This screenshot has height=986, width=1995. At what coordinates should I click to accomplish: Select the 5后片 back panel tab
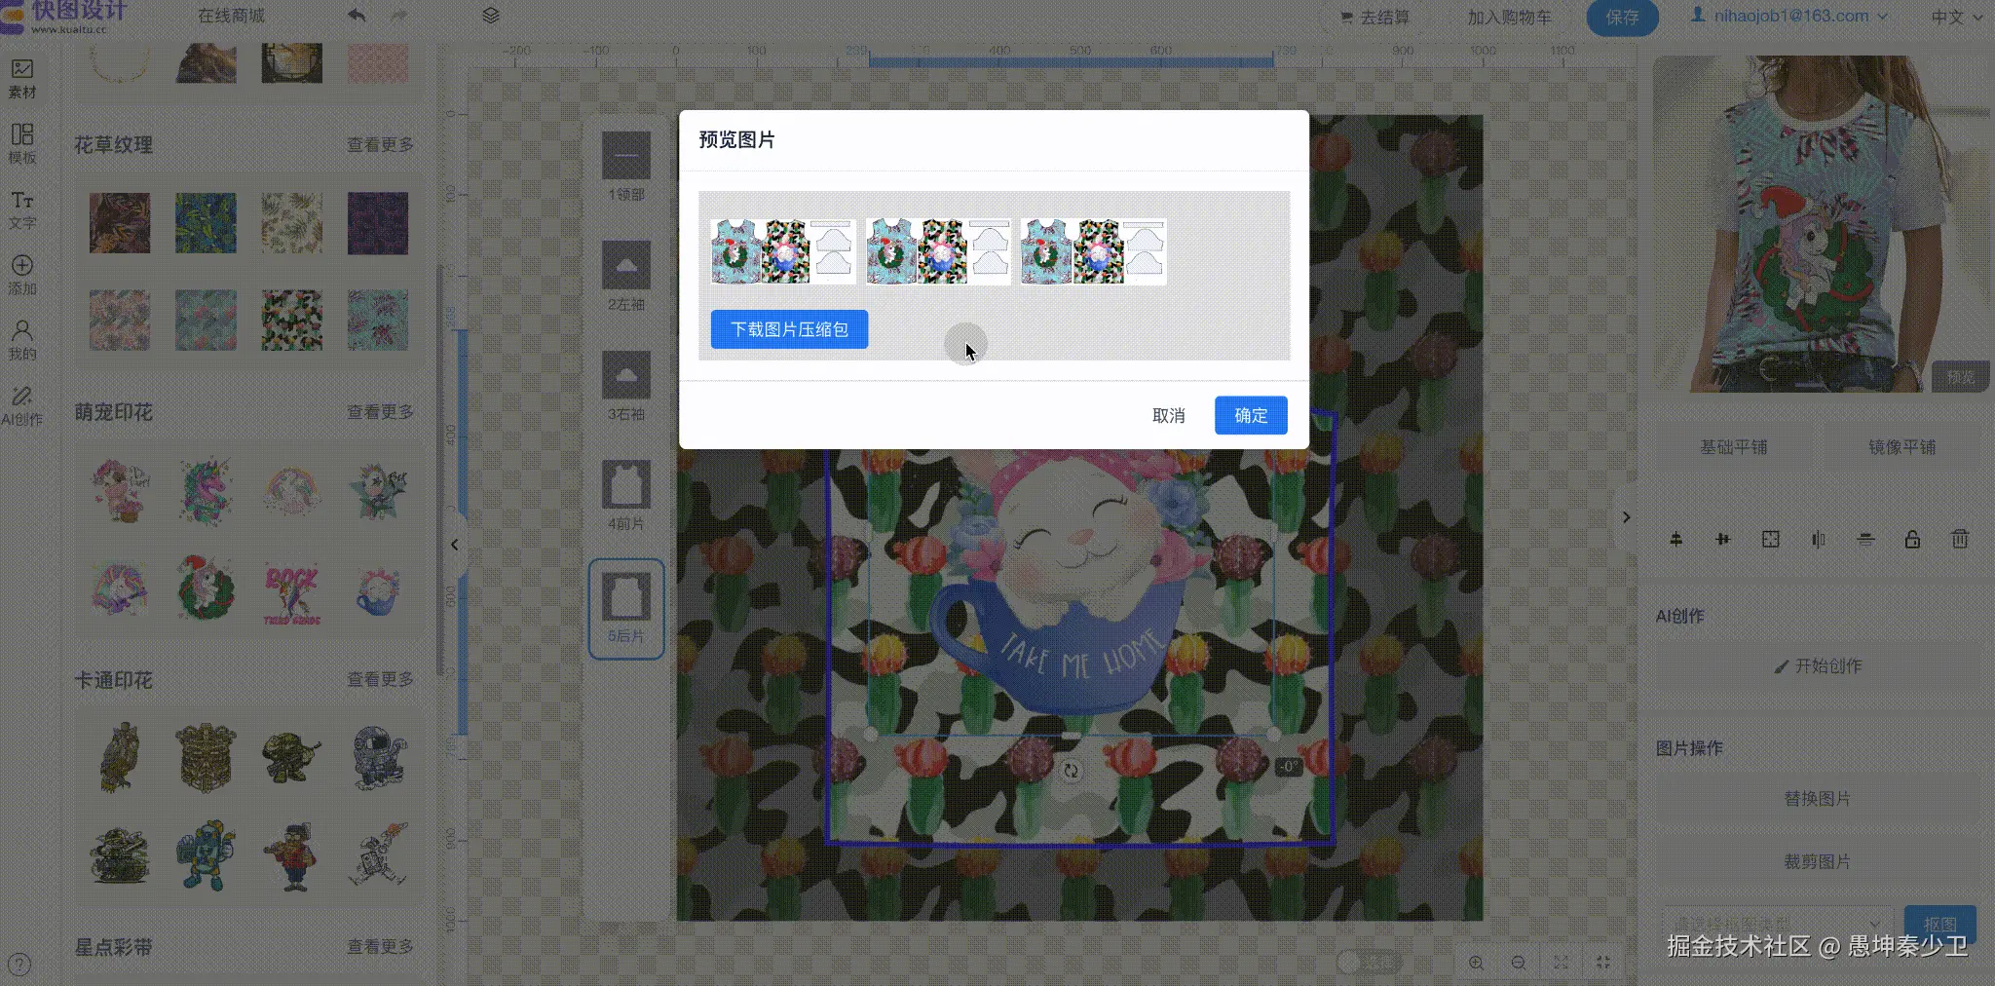point(626,608)
